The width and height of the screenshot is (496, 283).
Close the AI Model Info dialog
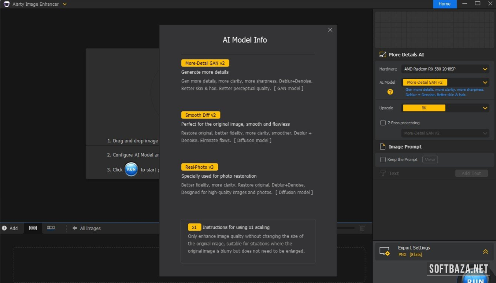(x=330, y=30)
